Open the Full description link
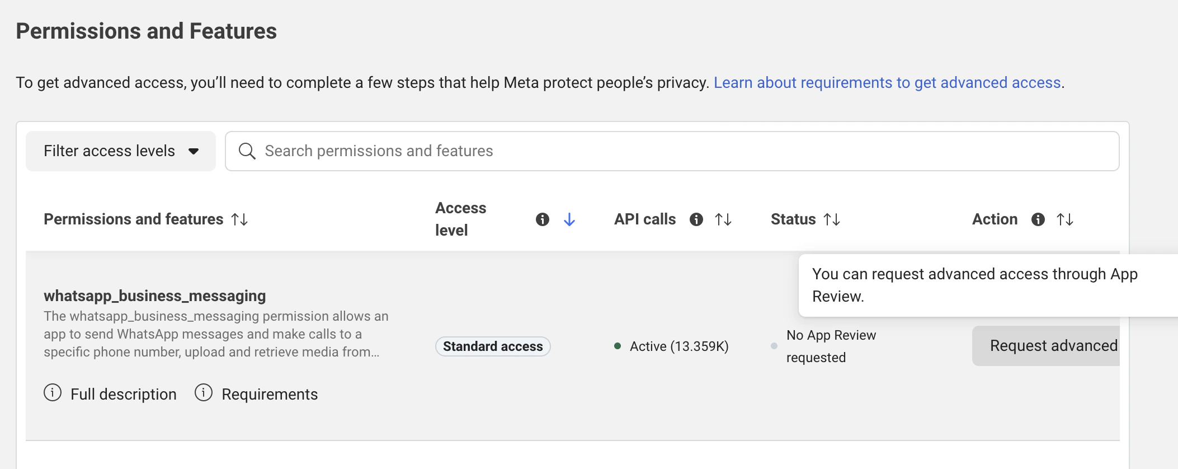Screen dimensions: 1178x469 point(123,394)
